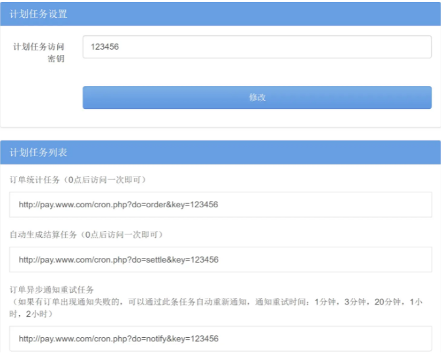Click the 订单统计任务 label
441x357 pixels.
tap(35, 180)
